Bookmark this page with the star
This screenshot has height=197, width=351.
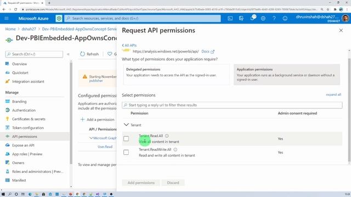[x=328, y=9]
